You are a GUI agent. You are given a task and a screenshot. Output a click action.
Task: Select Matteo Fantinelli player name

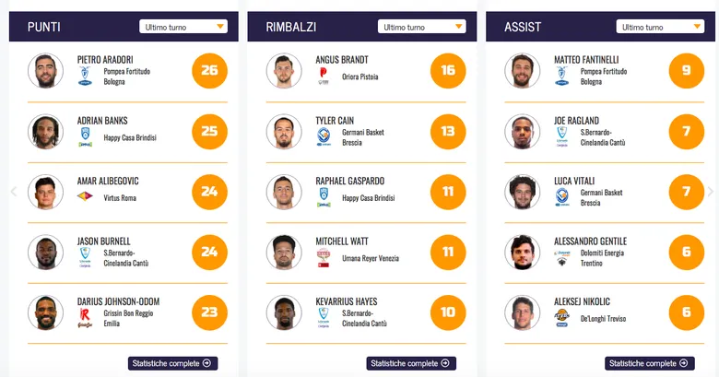tap(587, 60)
